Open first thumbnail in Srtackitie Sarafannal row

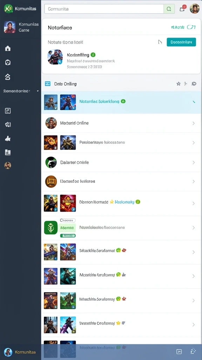51,252
